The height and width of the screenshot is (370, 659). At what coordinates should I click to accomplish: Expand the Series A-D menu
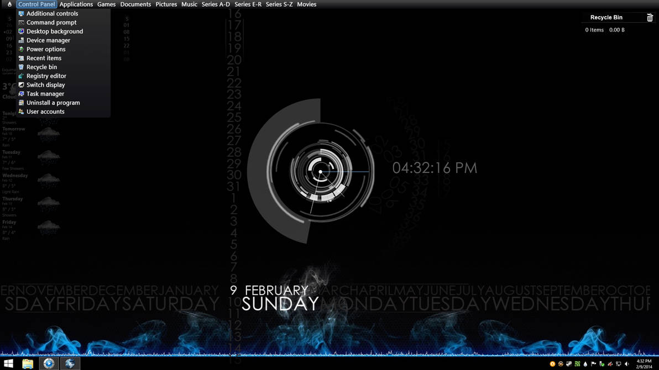point(216,4)
